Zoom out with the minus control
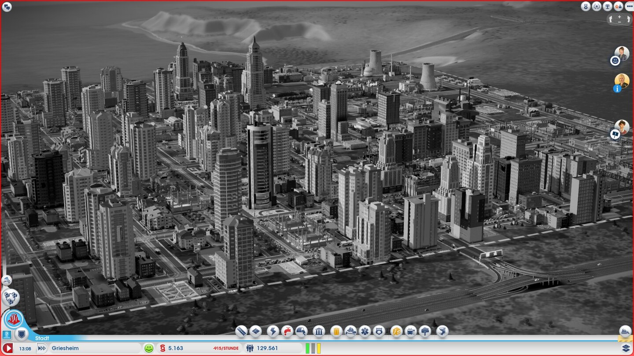Image resolution: width=634 pixels, height=356 pixels. click(620, 22)
